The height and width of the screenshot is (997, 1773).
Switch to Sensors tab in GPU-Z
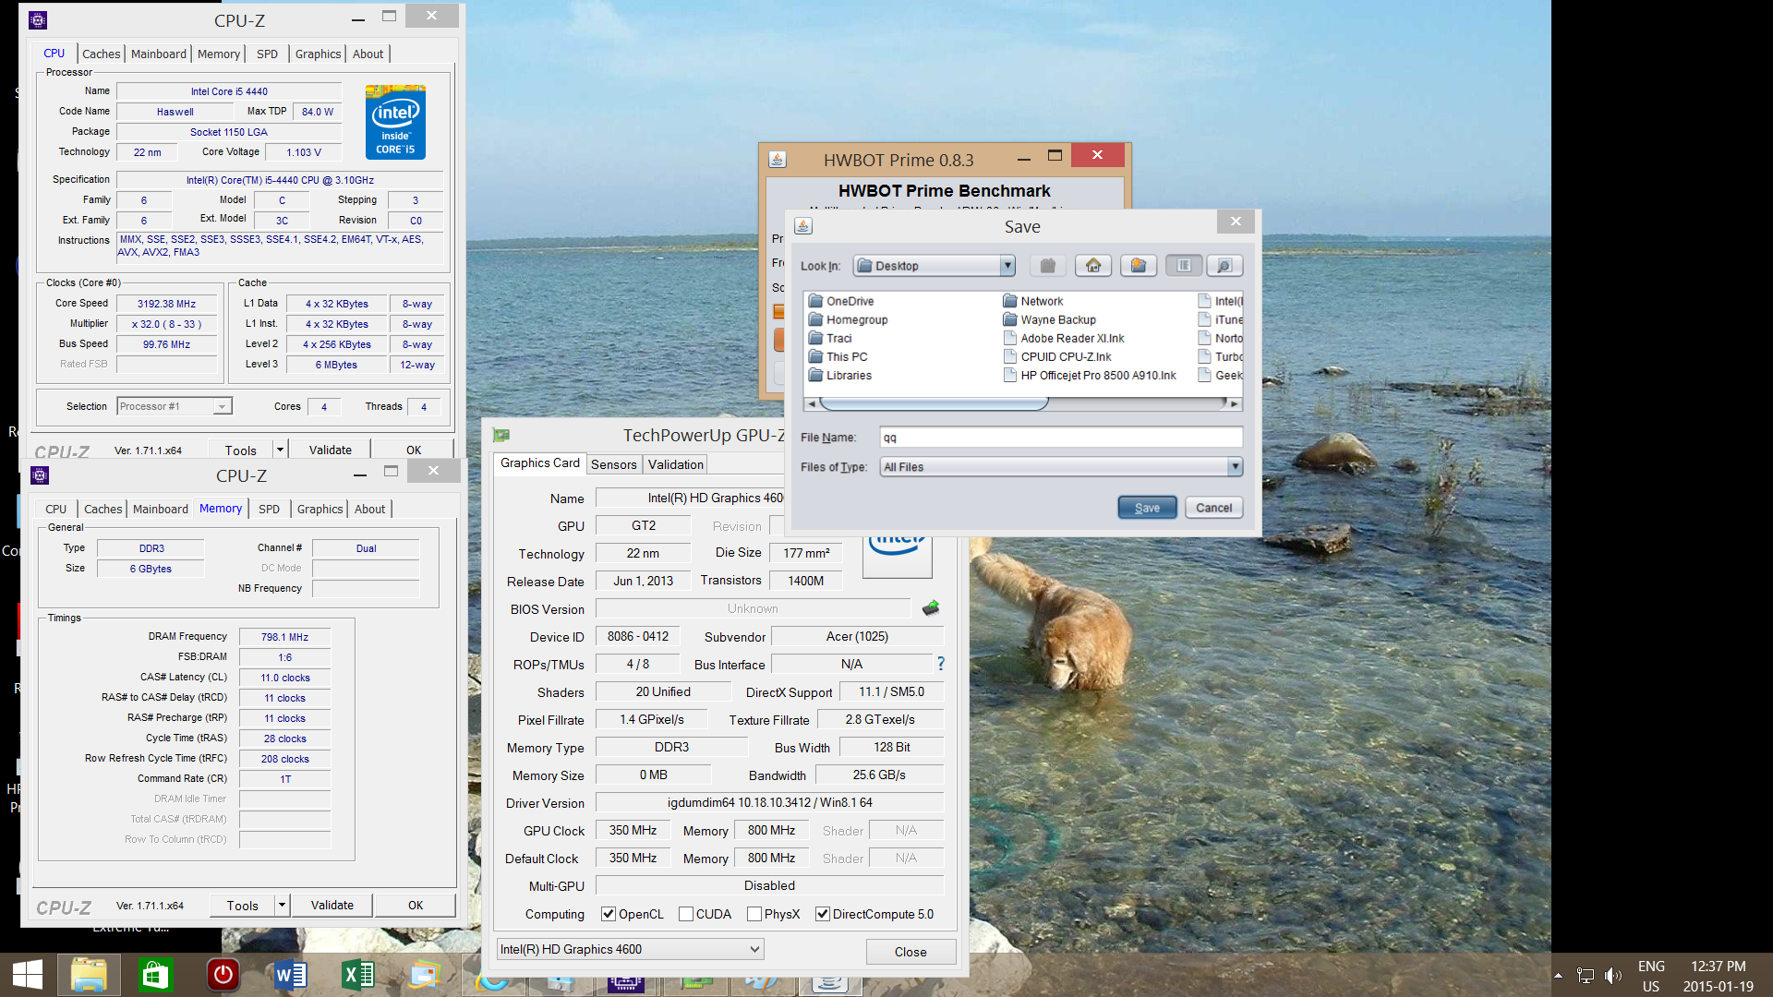coord(614,464)
